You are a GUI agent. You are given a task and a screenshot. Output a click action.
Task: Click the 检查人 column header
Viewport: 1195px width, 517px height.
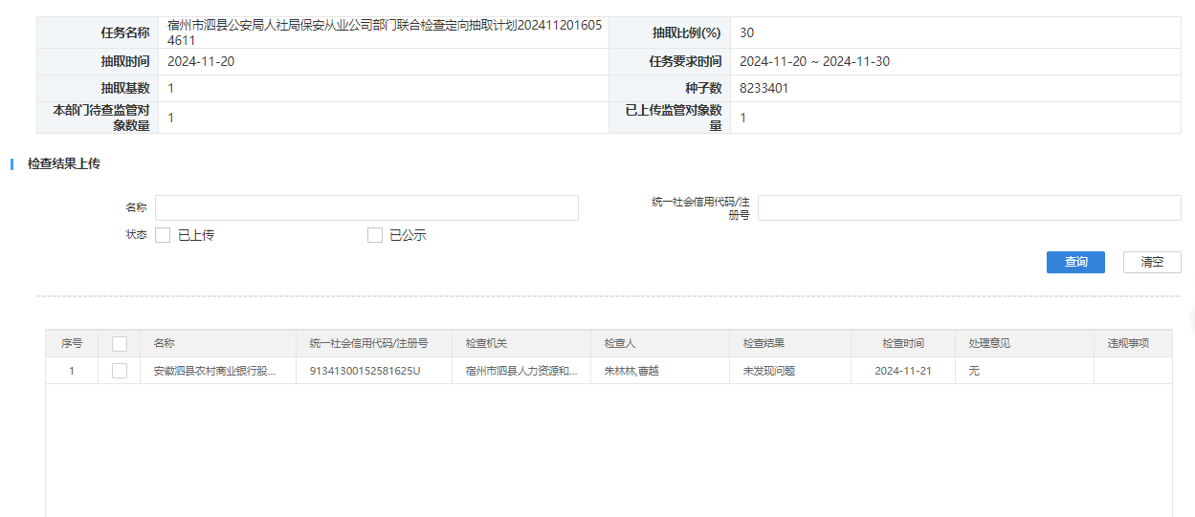click(x=620, y=344)
